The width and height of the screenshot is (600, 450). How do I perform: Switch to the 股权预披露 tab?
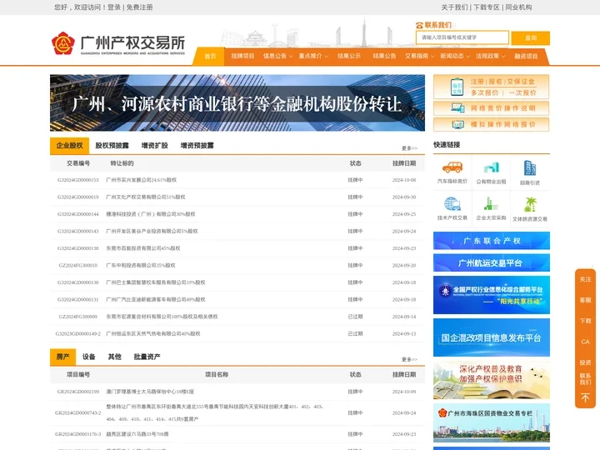(112, 145)
